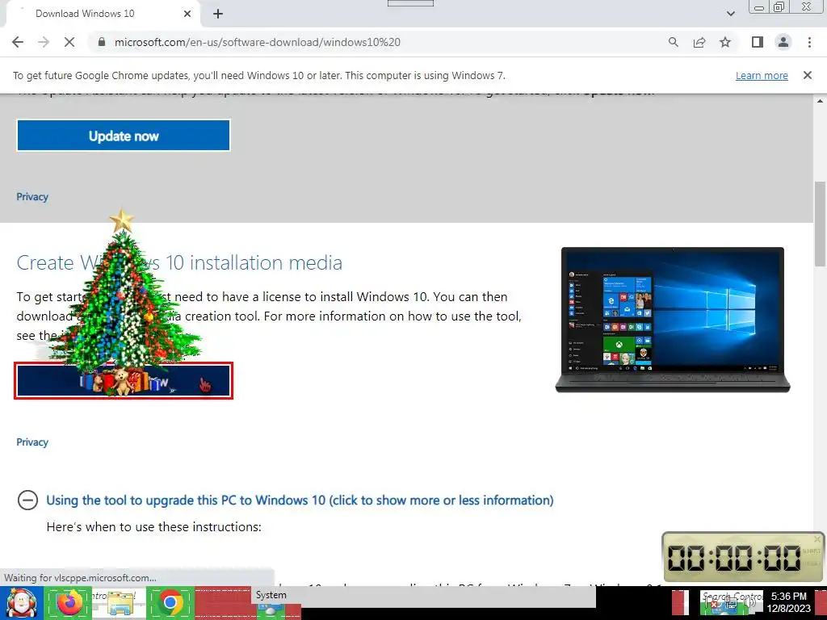
Task: Open the tab search dropdown arrow
Action: 730,14
